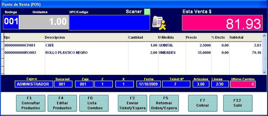Image resolution: width=268 pixels, height=116 pixels.
Task: Click the QUINTAL unit cell
Action: (x=172, y=45)
